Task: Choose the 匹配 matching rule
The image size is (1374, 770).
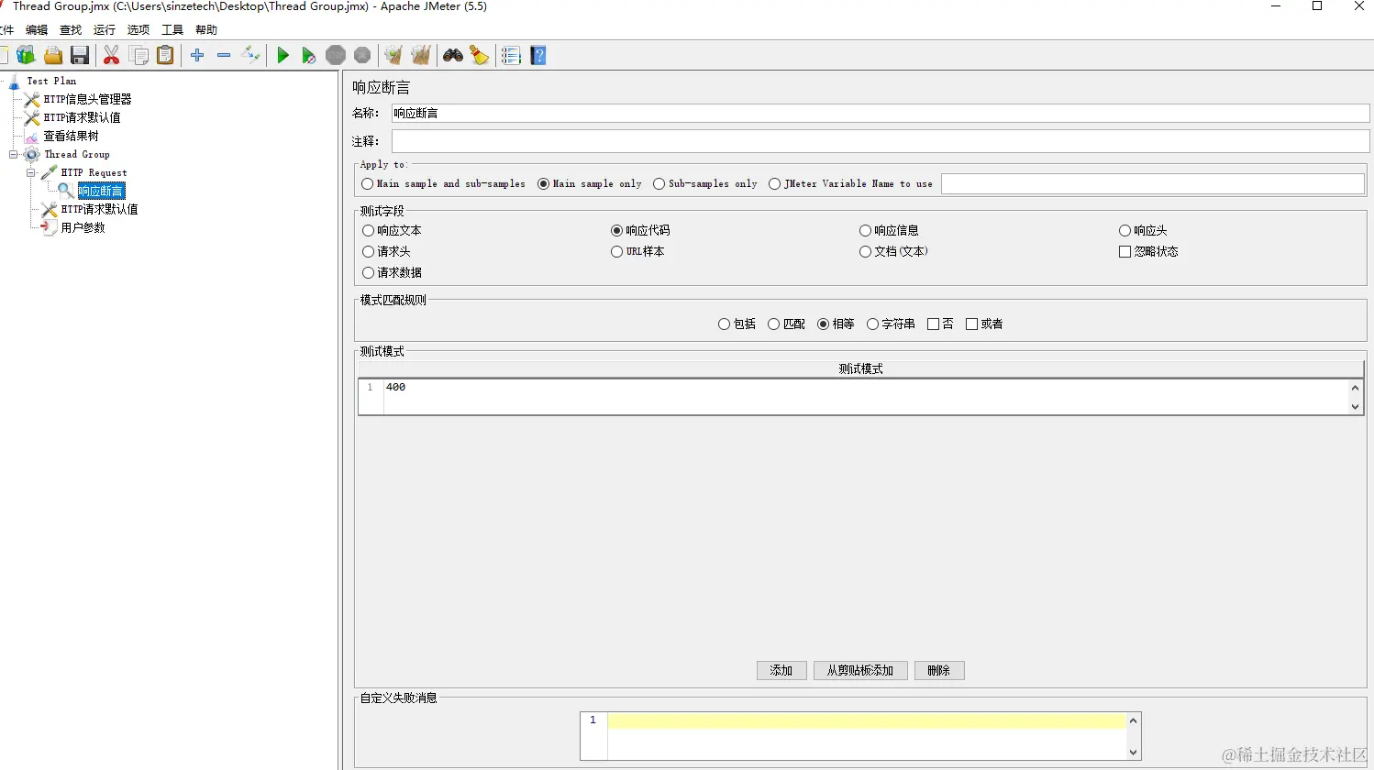Action: (x=774, y=324)
